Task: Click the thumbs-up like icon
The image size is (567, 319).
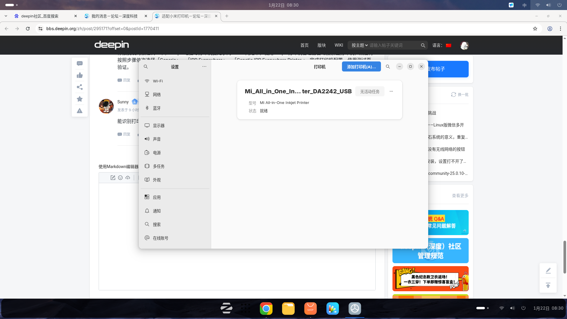Action: (80, 75)
